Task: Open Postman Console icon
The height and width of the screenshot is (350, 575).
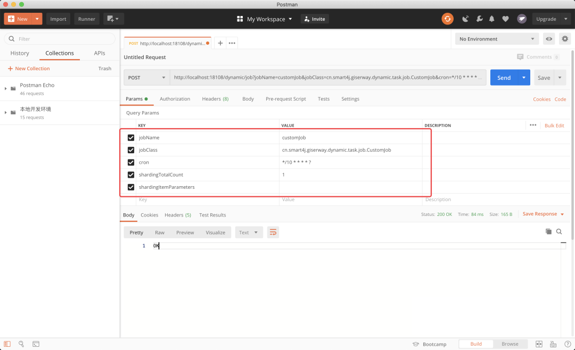Action: (36, 344)
